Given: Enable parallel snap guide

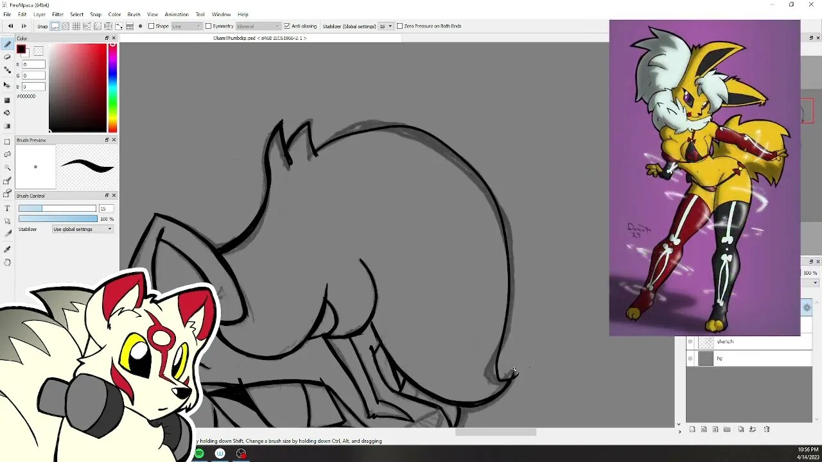Looking at the screenshot, I should click(66, 26).
